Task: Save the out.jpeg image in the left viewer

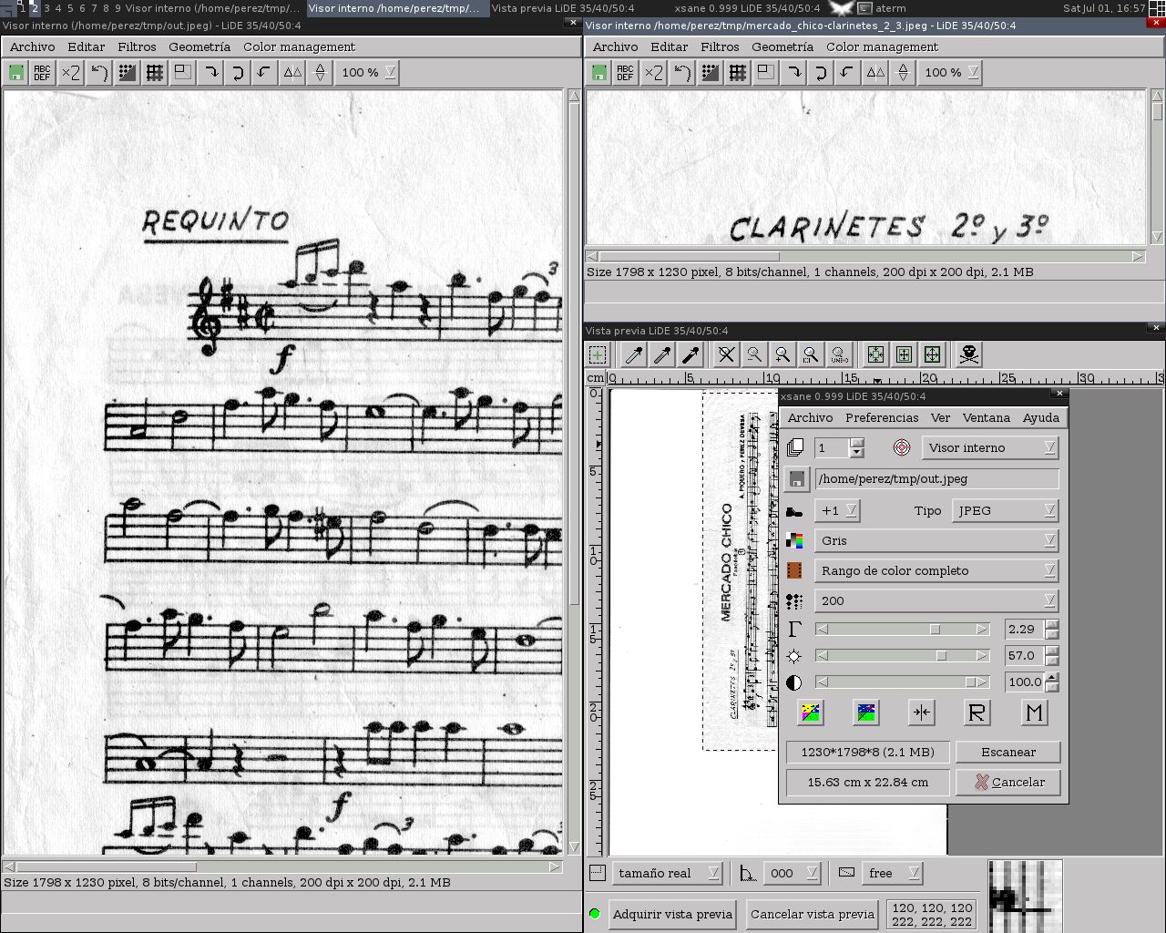Action: (x=15, y=73)
